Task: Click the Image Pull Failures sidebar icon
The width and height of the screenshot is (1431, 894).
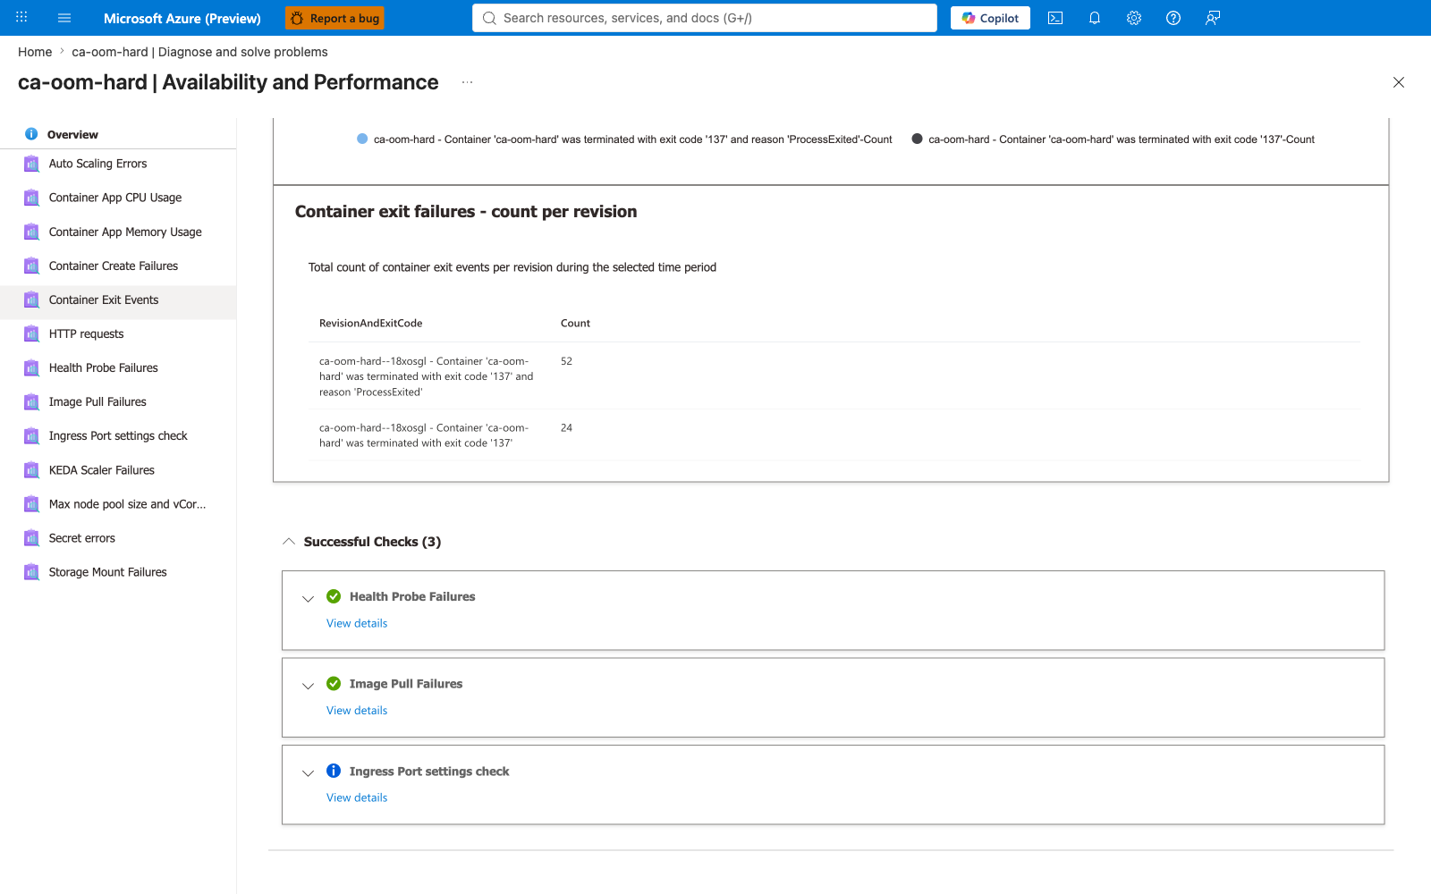Action: tap(31, 401)
